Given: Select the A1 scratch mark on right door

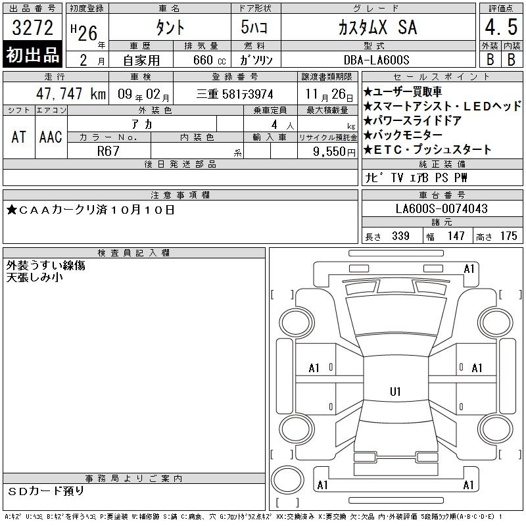Looking at the screenshot, I should coord(477,368).
